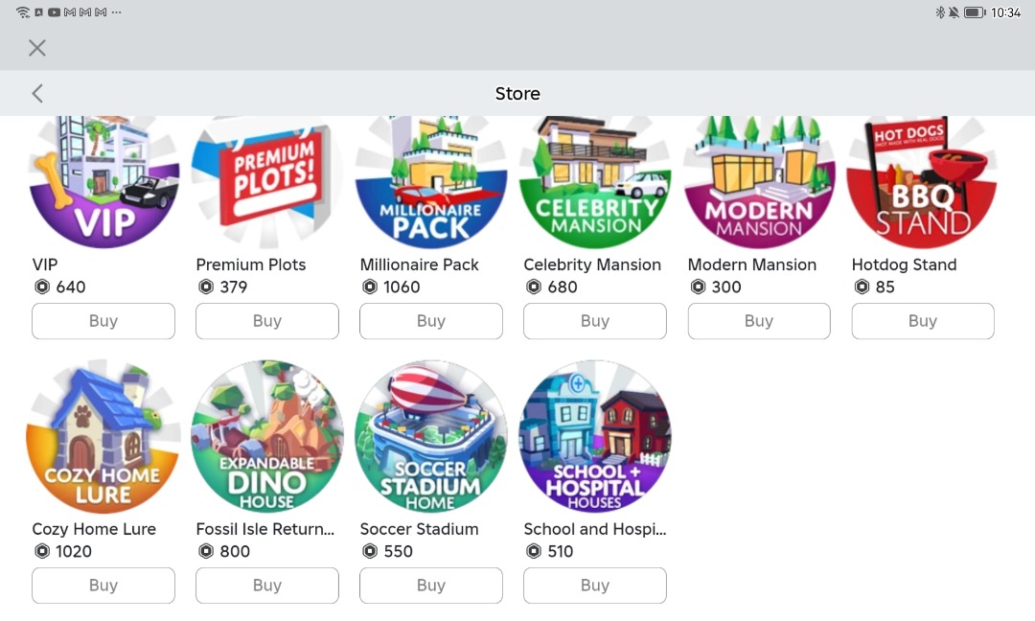Image resolution: width=1035 pixels, height=621 pixels.
Task: Go back using the back arrow
Action: (36, 93)
